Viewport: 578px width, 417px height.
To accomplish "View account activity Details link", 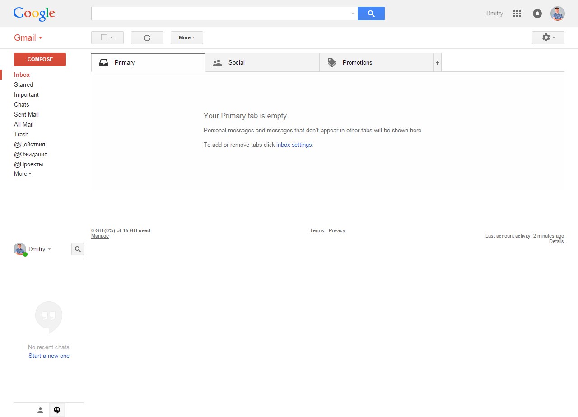I will pyautogui.click(x=556, y=241).
